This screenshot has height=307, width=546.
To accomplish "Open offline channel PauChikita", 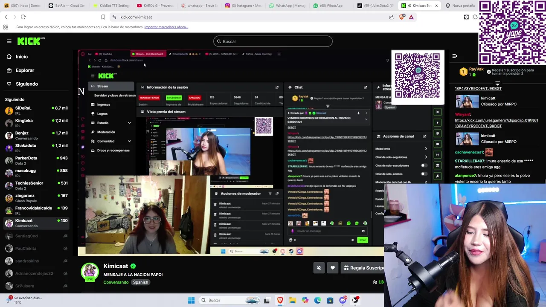I will [36, 248].
